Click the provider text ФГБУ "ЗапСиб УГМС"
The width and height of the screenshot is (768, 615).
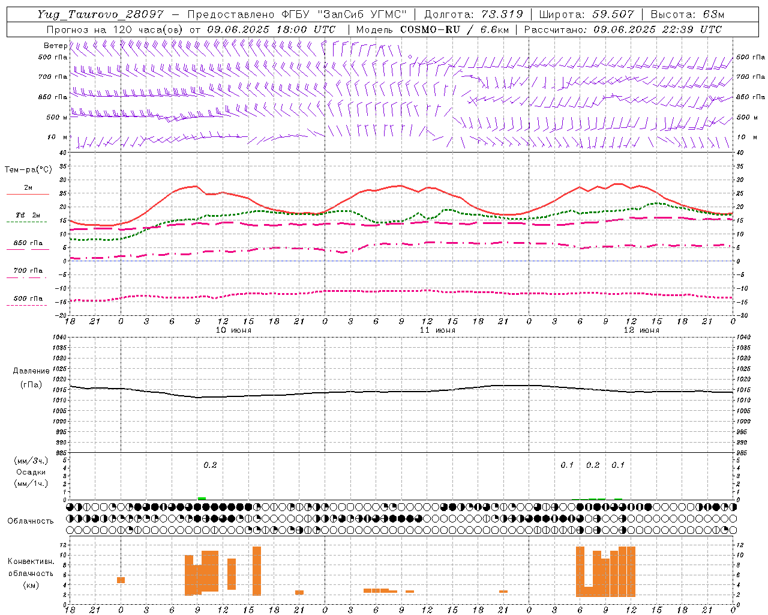pyautogui.click(x=344, y=14)
